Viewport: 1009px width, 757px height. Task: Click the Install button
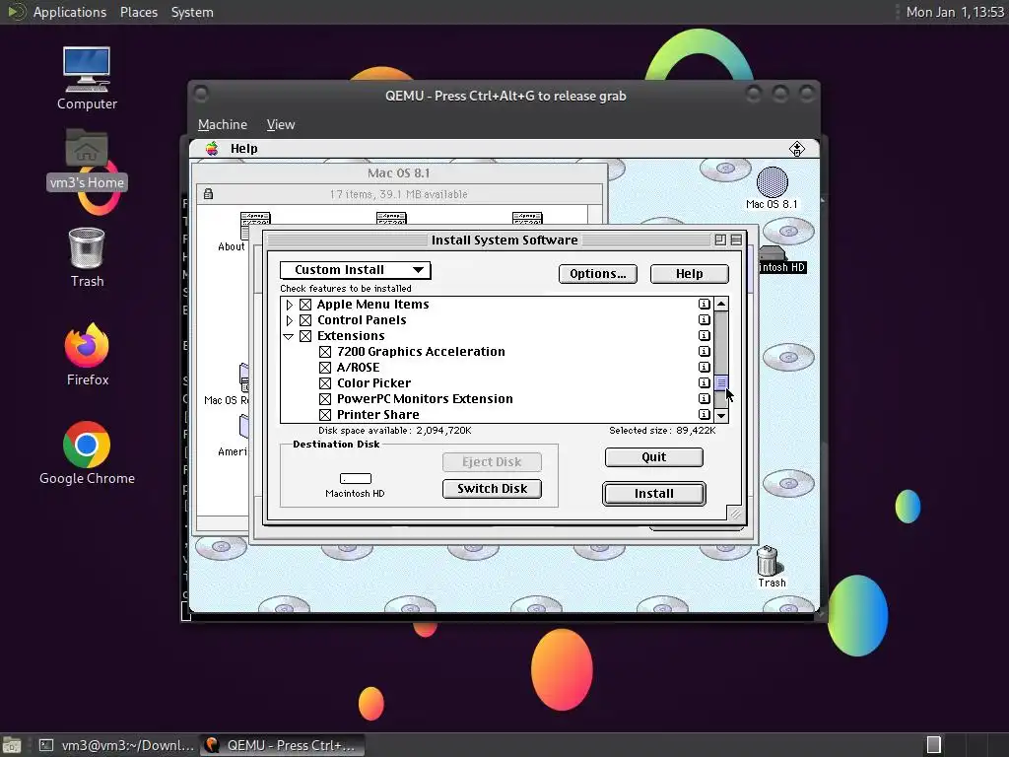[654, 494]
